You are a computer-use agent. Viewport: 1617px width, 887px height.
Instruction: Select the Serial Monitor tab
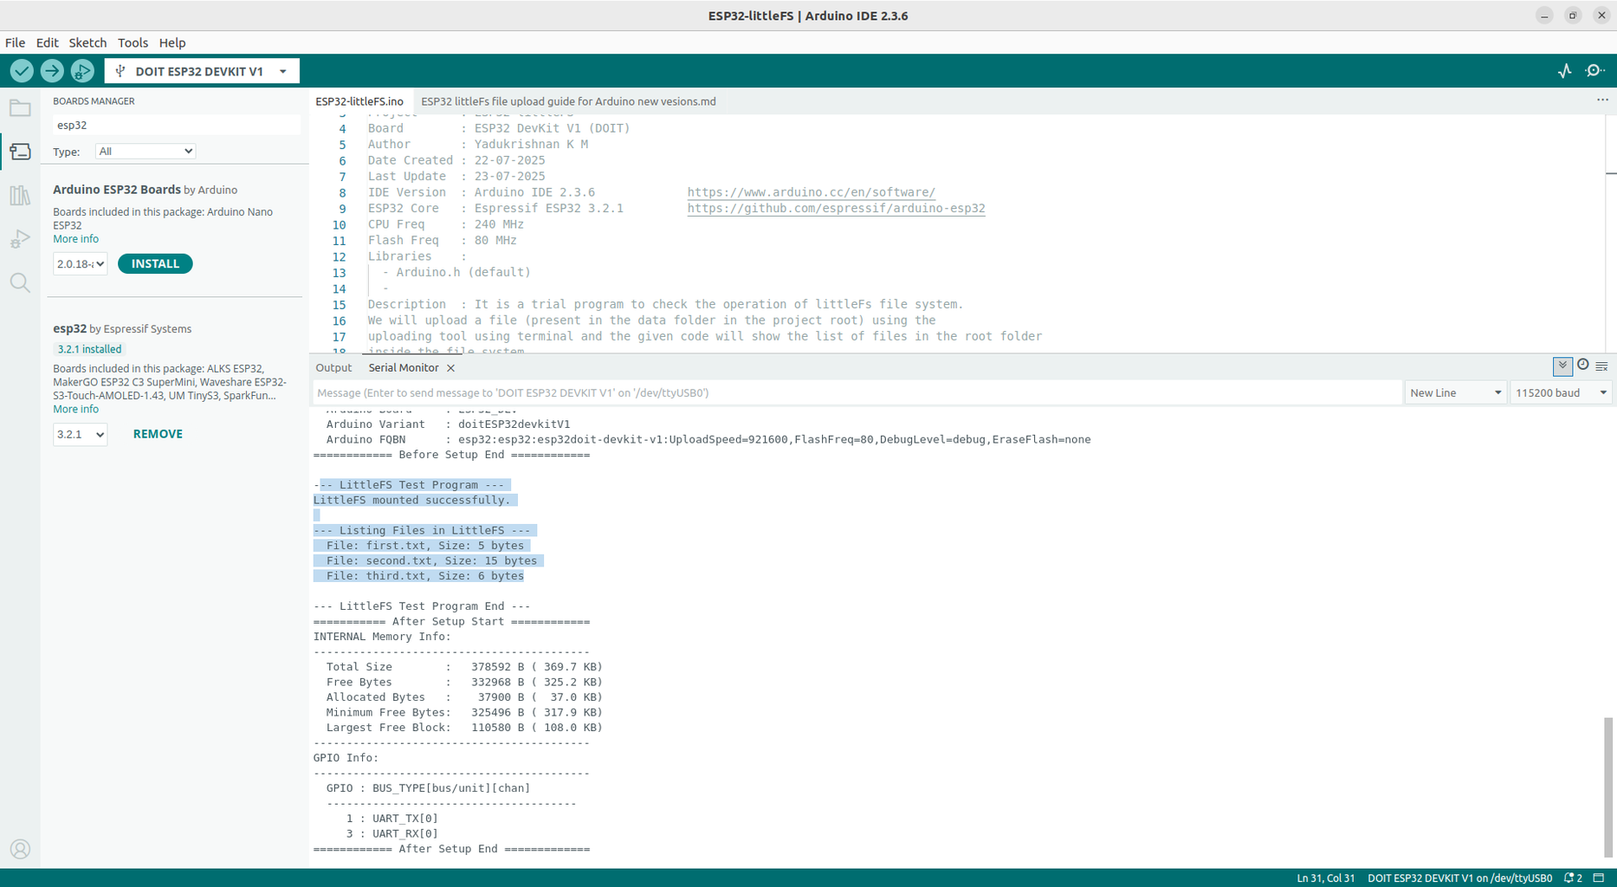(x=404, y=368)
